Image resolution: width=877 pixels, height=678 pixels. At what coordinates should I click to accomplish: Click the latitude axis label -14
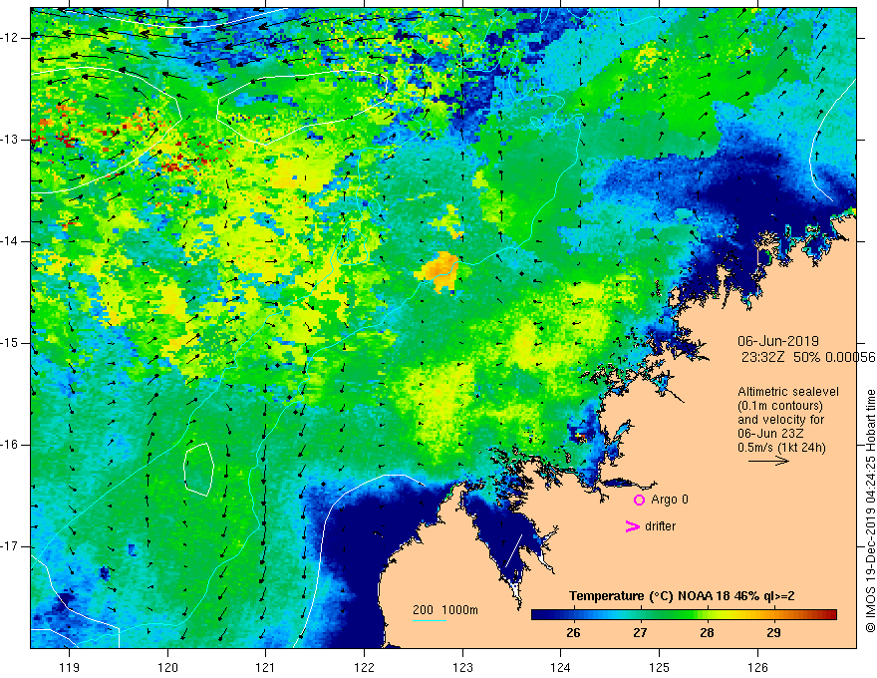coord(11,241)
